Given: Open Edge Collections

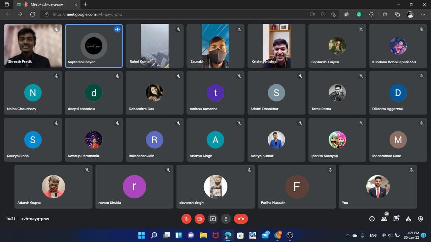Looking at the screenshot, I should pyautogui.click(x=397, y=14).
